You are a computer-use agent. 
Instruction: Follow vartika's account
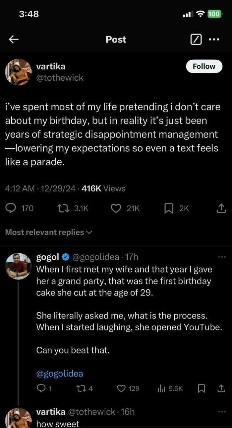(203, 66)
